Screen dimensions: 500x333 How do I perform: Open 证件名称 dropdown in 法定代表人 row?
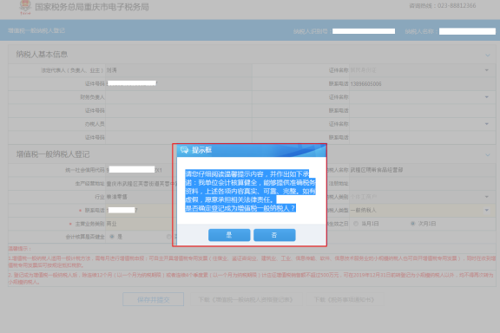(487, 70)
